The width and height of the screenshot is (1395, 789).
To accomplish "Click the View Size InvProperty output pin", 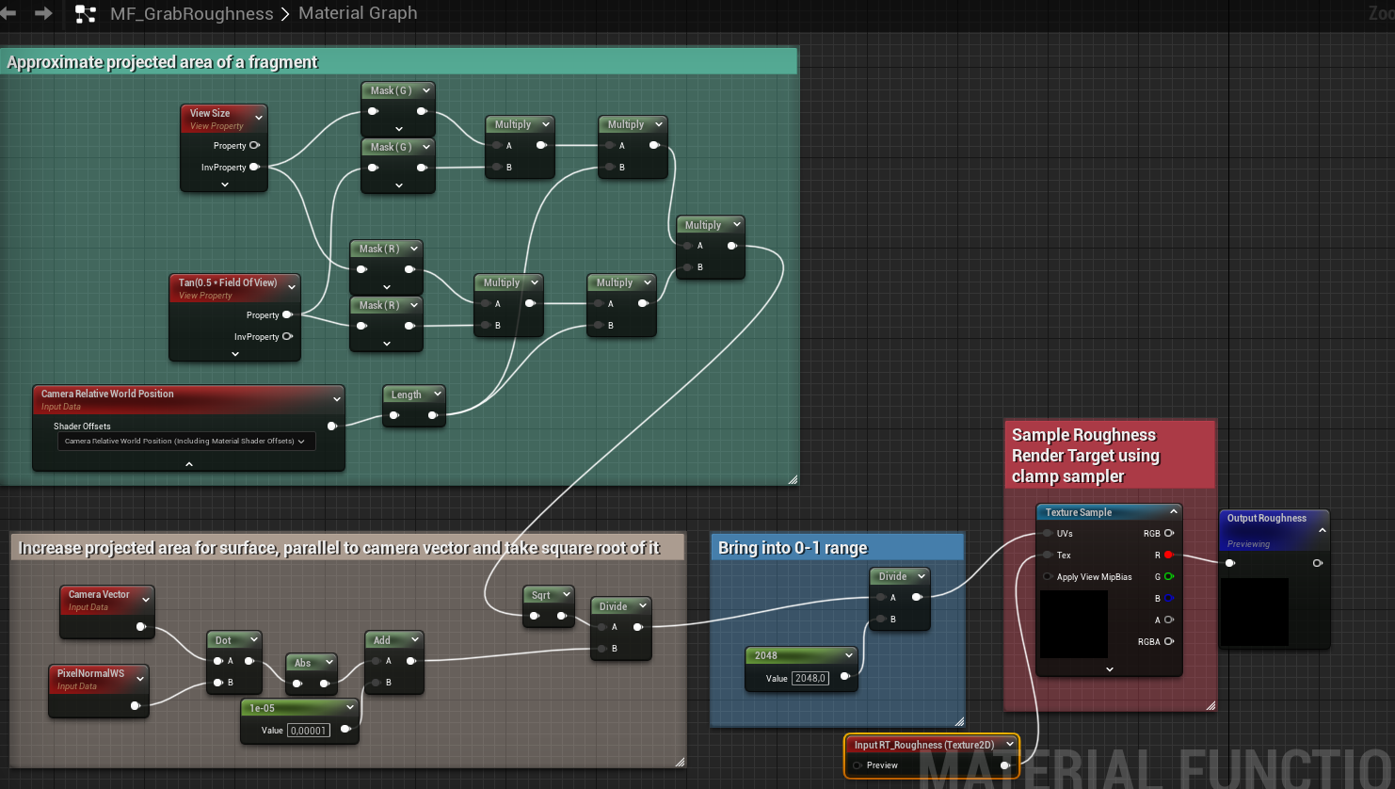I will [254, 167].
